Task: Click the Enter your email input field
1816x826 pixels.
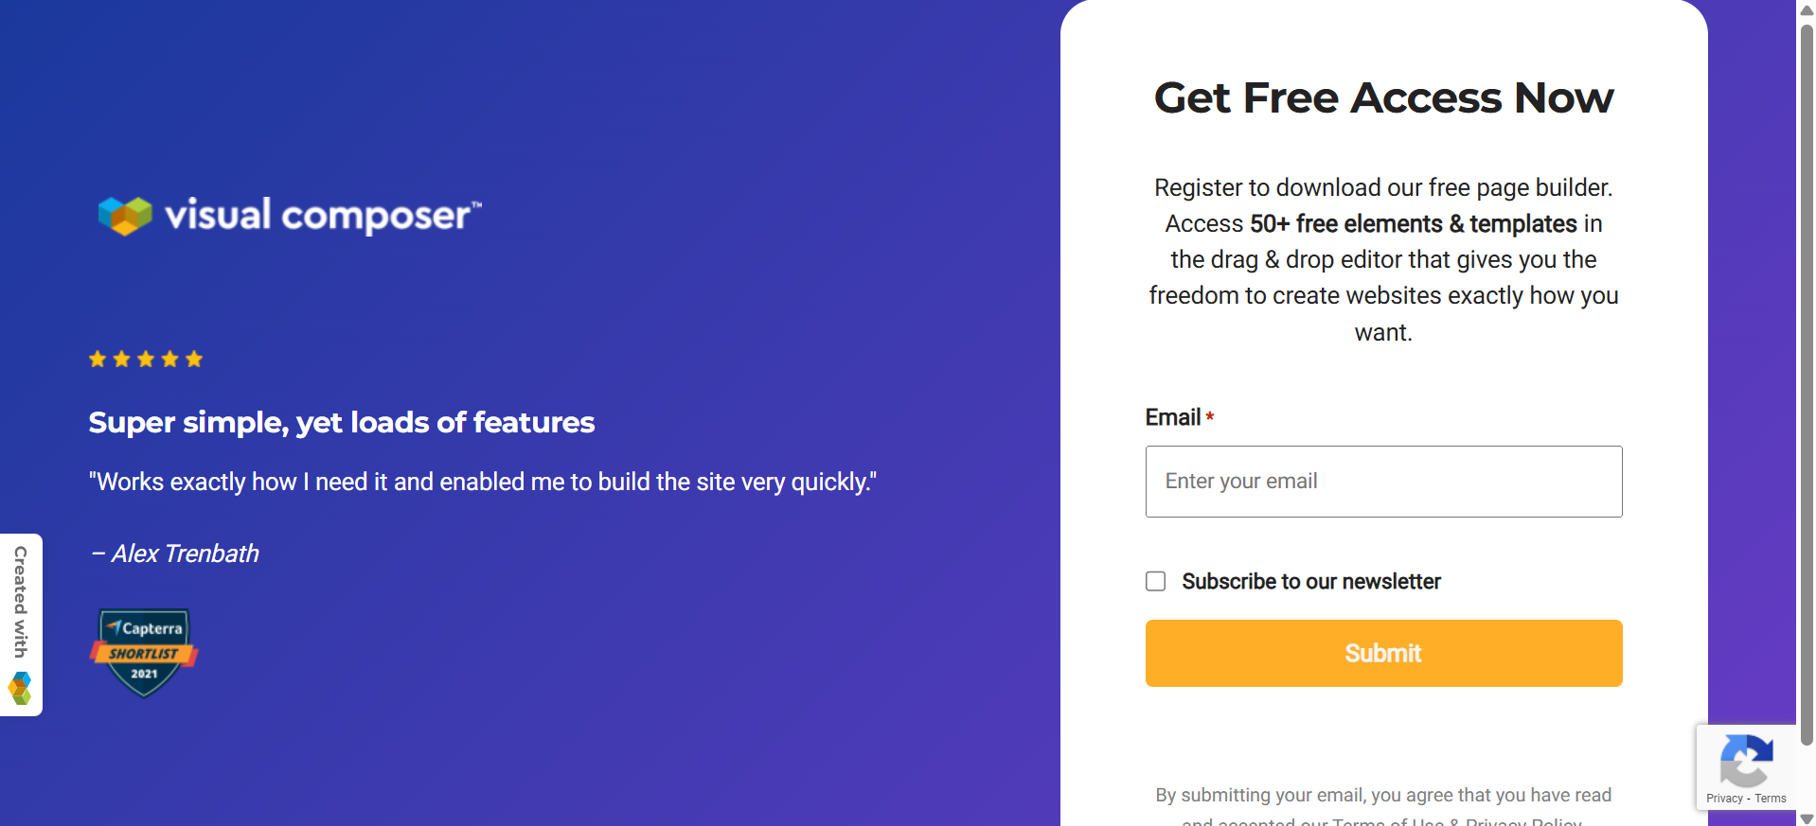Action: 1382,481
